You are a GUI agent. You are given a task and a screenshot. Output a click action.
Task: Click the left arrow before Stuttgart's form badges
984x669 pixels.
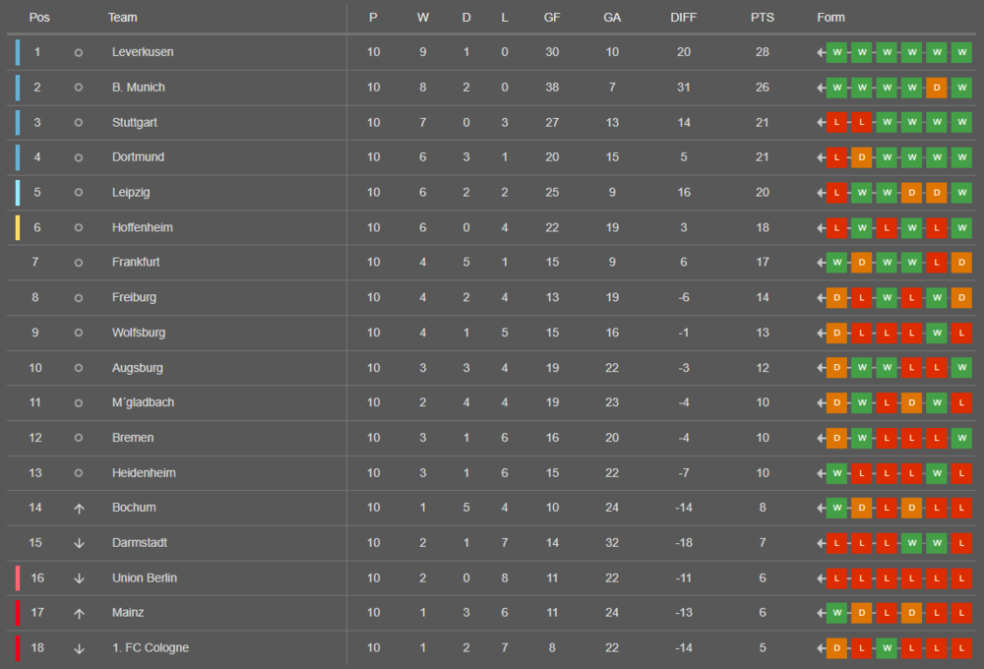click(821, 123)
